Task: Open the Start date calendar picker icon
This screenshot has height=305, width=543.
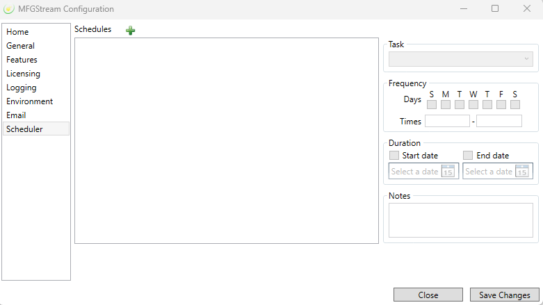Action: [x=448, y=171]
